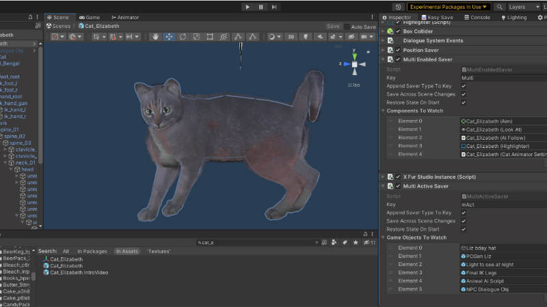Select the Hand view tool
The width and height of the screenshot is (547, 307).
coord(155,37)
